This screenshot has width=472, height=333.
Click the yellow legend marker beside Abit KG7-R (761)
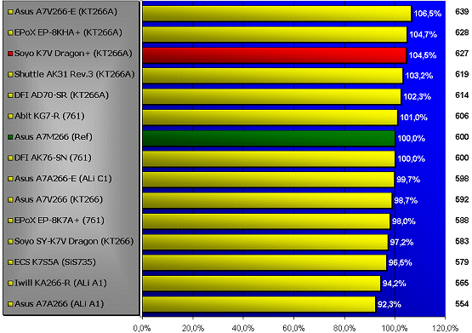click(10, 117)
